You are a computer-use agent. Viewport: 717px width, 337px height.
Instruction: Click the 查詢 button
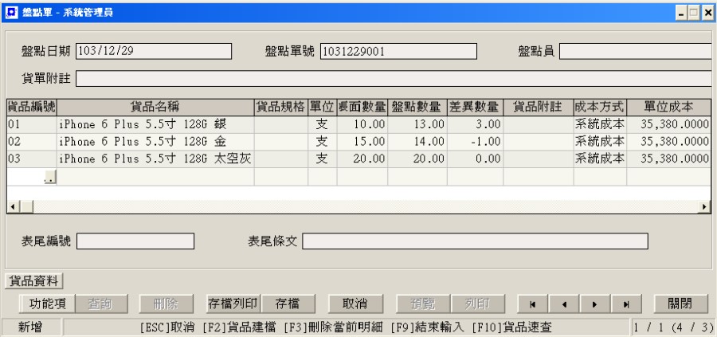coord(101,304)
